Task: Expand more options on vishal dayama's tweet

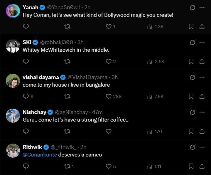Action: point(202,77)
